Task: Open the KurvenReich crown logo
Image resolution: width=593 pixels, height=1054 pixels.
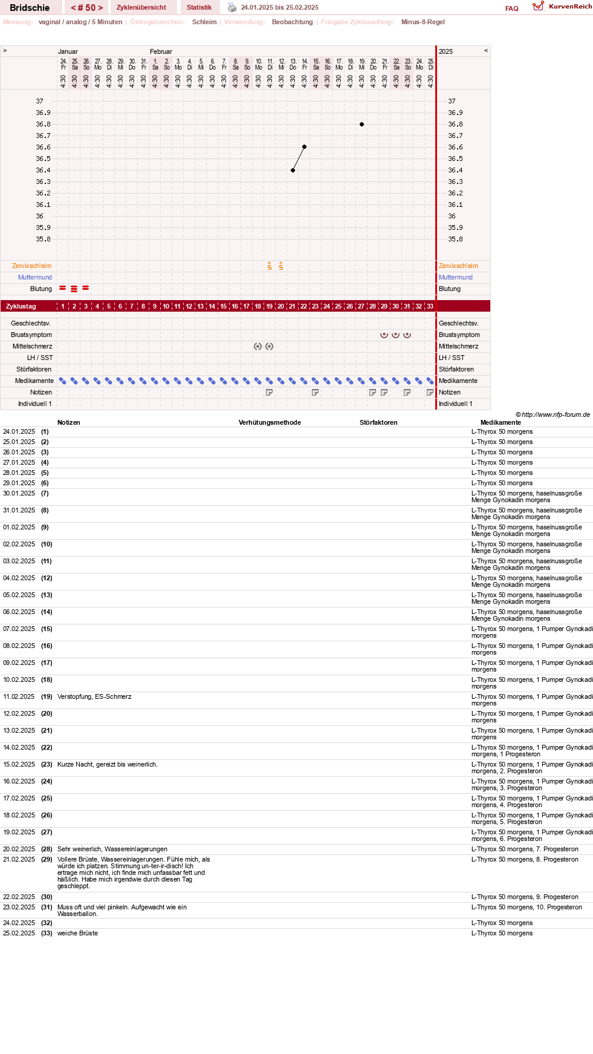Action: (x=538, y=6)
